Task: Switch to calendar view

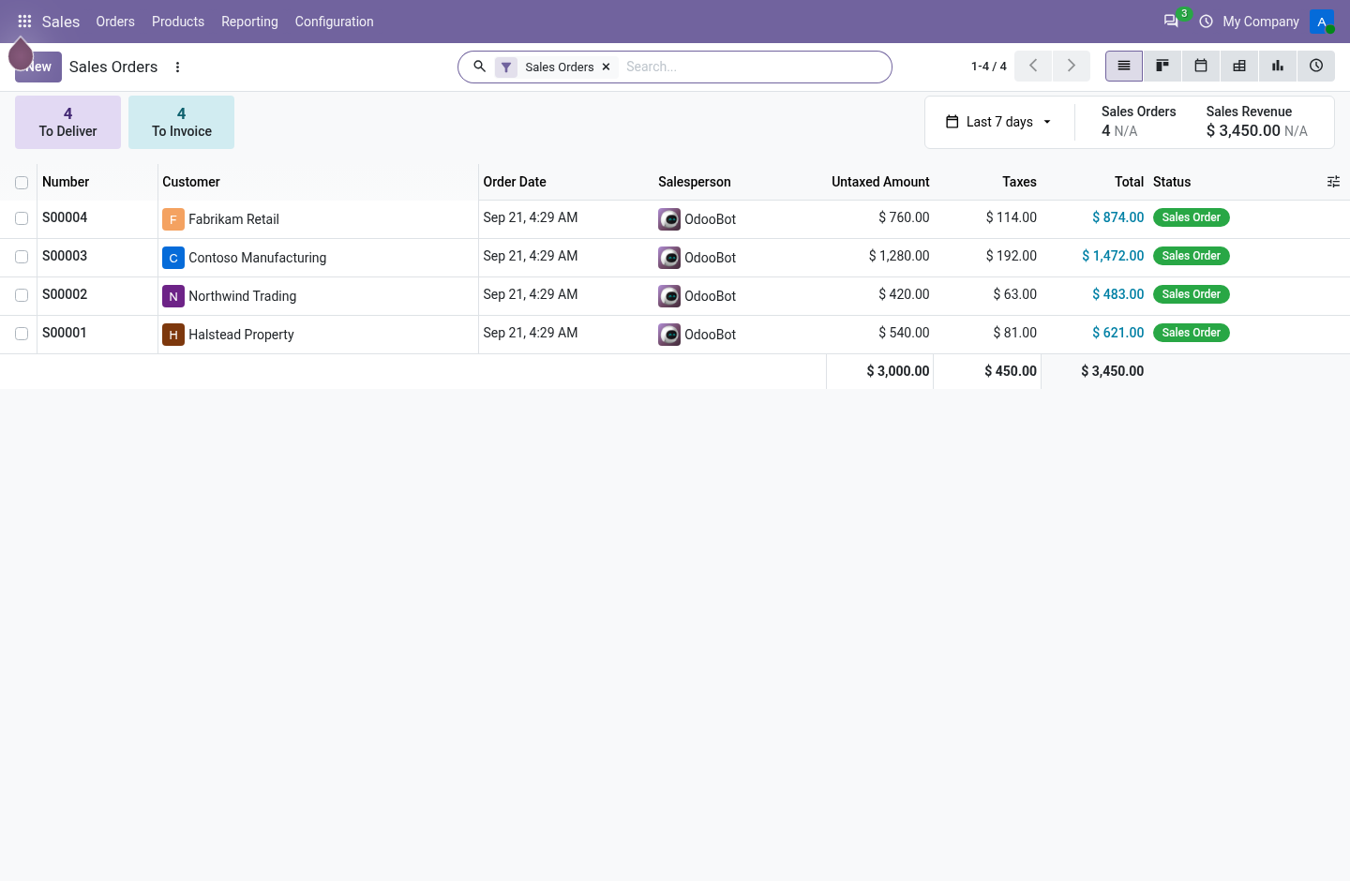Action: pyautogui.click(x=1201, y=67)
